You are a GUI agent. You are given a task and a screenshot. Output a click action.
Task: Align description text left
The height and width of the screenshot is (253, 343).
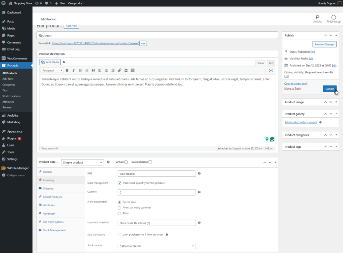point(100,70)
